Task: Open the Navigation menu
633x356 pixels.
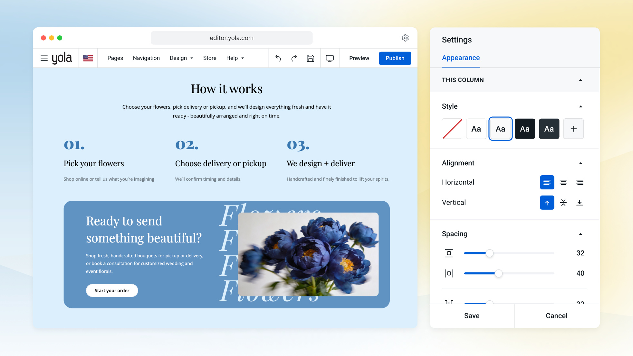Action: pyautogui.click(x=146, y=58)
